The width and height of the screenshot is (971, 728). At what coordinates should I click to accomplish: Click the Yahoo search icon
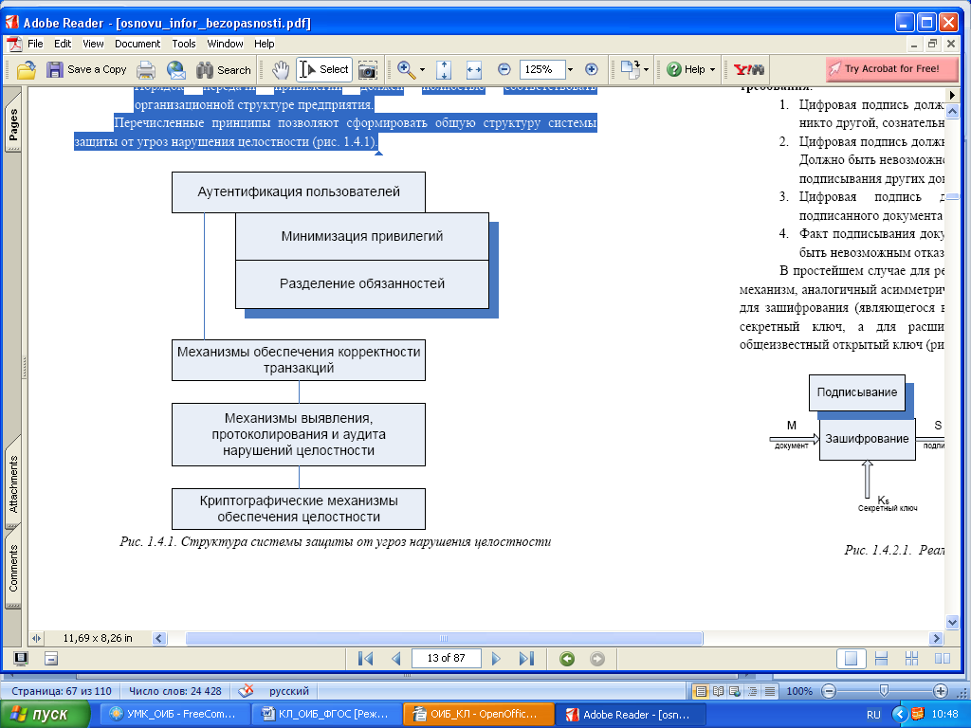749,69
